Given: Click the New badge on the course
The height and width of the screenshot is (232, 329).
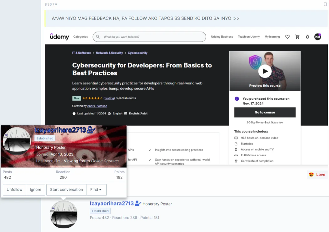Looking at the screenshot, I should pos(77,98).
